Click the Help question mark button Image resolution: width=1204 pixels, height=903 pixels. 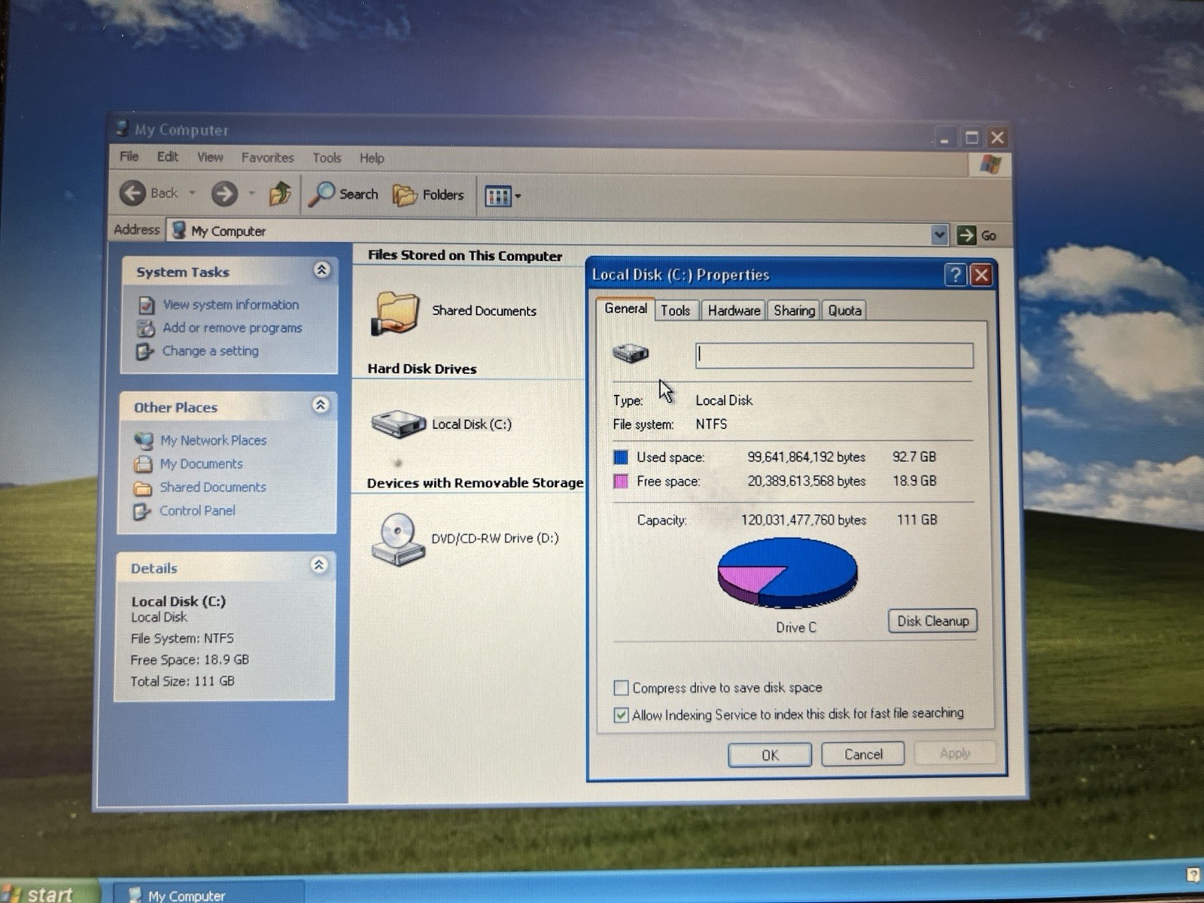tap(955, 275)
